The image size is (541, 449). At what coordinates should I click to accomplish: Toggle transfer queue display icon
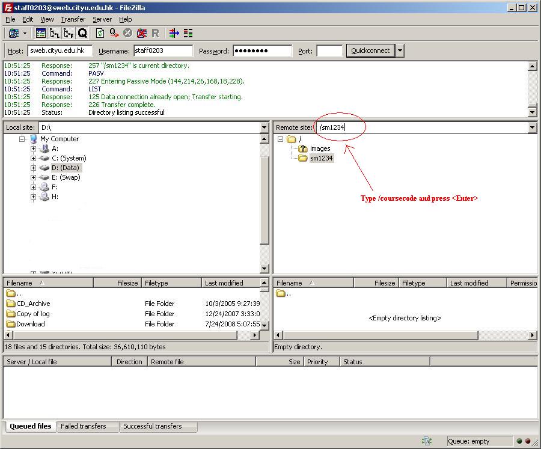tap(82, 33)
